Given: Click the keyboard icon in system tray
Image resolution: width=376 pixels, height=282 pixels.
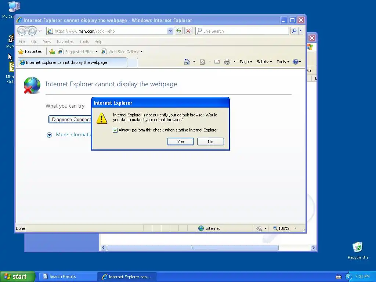Looking at the screenshot, I should tap(339, 277).
